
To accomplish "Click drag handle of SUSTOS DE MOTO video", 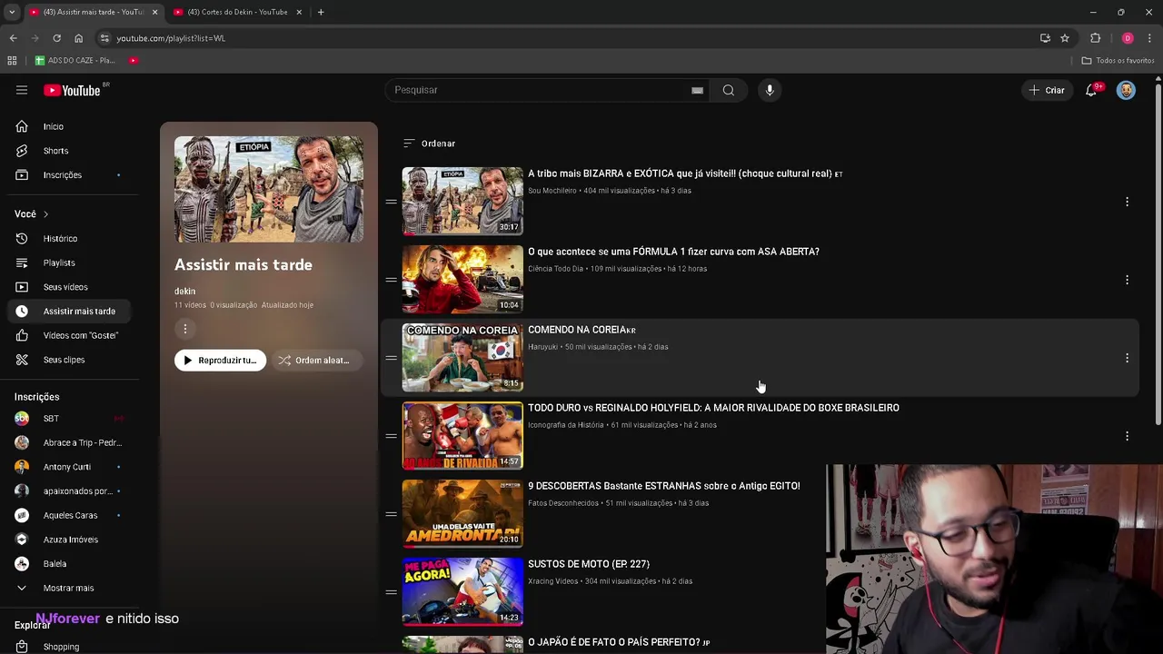I will (391, 592).
